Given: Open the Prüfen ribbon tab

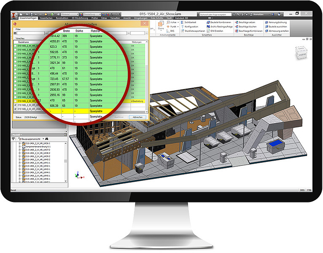Looking at the screenshot, I should pyautogui.click(x=94, y=18).
